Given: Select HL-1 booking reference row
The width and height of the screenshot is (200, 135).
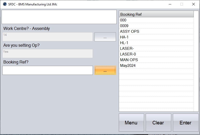Looking at the screenshot, I should pos(156,43).
